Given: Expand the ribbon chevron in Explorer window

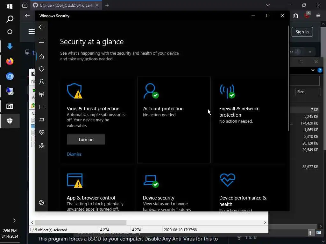Looking at the screenshot, I should coord(313,70).
